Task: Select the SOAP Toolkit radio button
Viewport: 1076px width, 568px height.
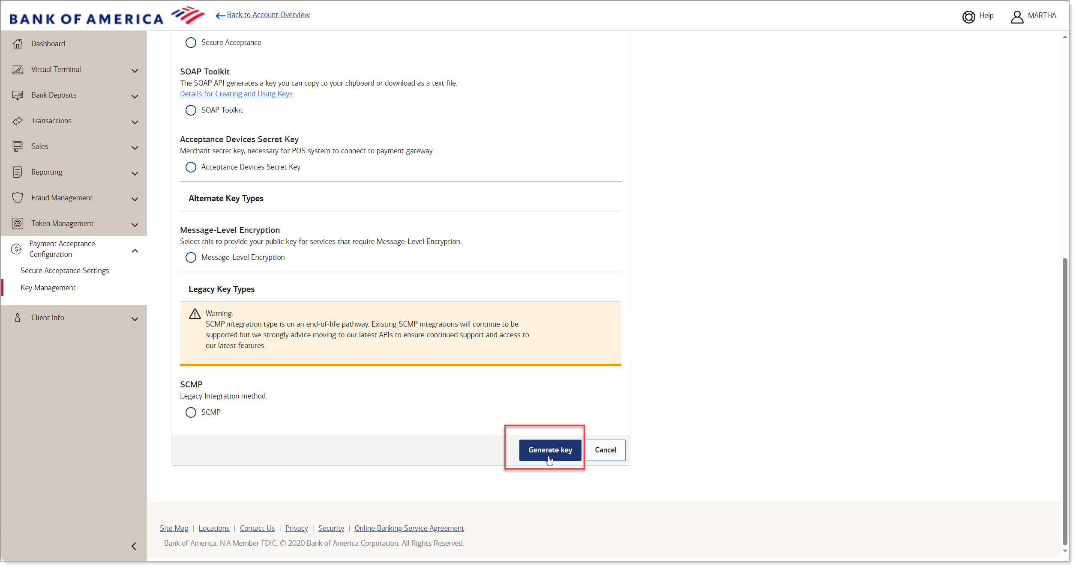Action: [191, 110]
